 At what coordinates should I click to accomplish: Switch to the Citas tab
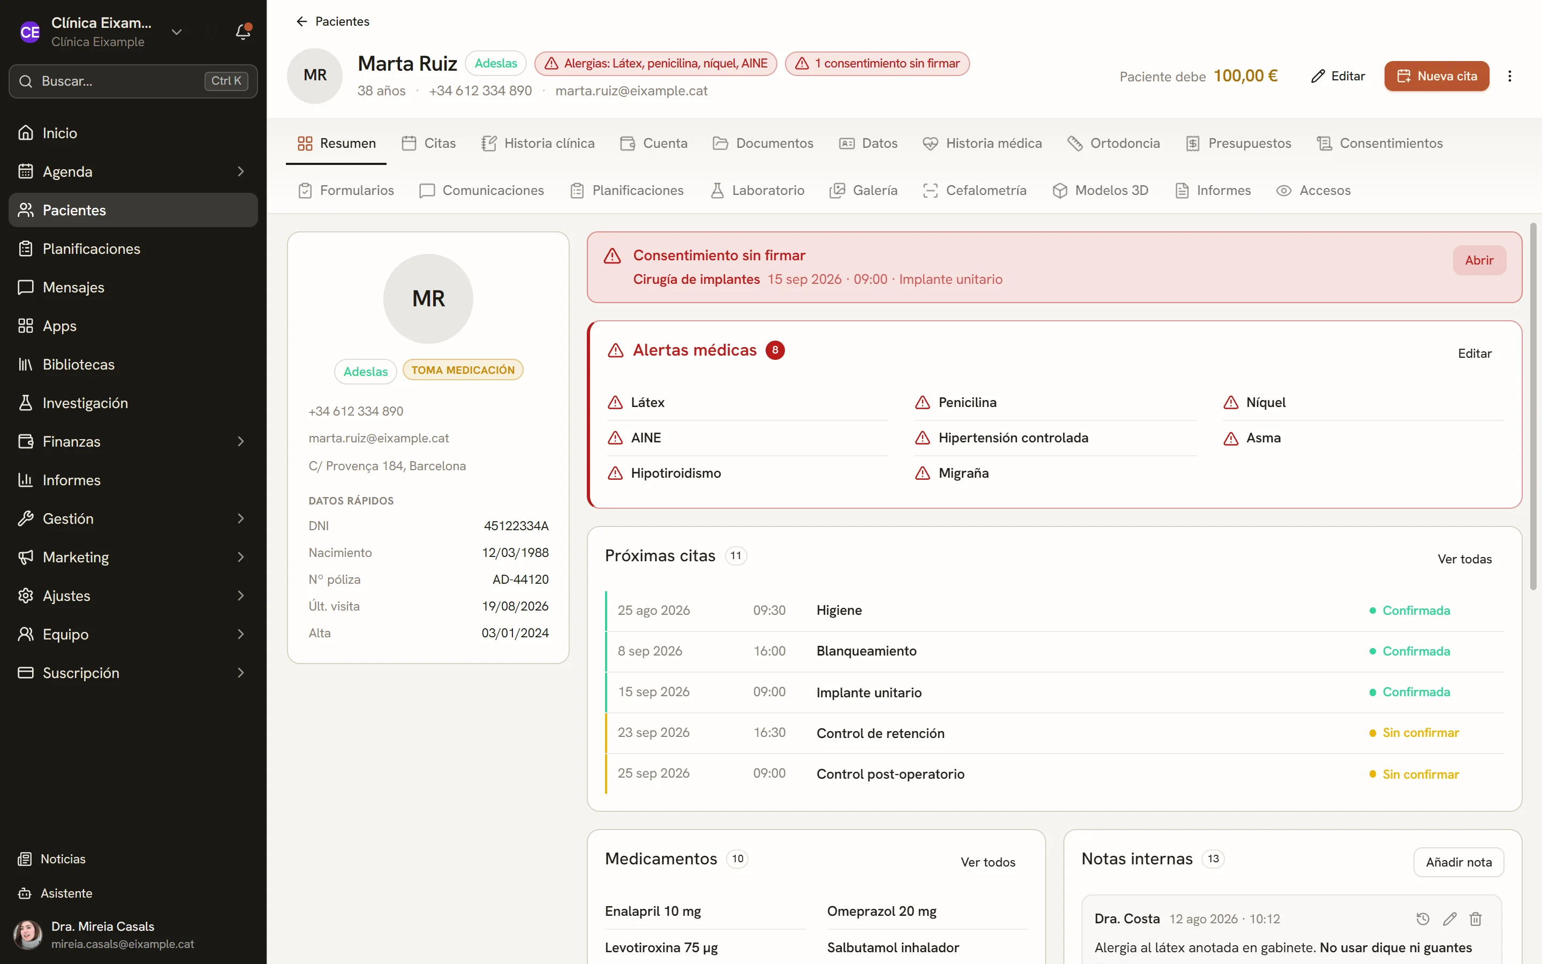pos(429,144)
